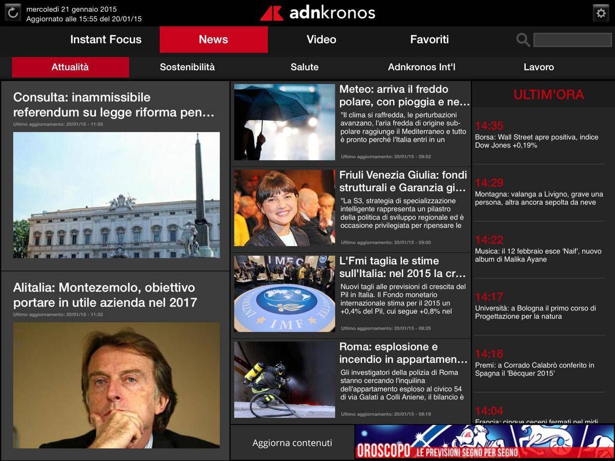Open the Salute category
Viewport: 615px width, 461px height.
click(x=304, y=67)
